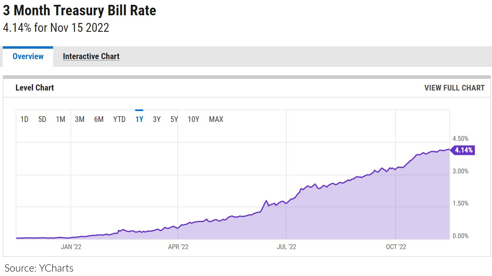492x276 pixels.
Task: Open the Interactive Chart tab
Action: click(91, 56)
